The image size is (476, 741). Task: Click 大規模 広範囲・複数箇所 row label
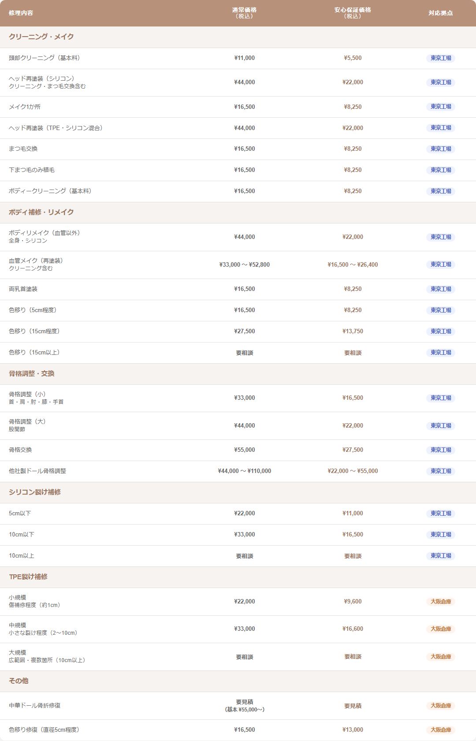(47, 657)
